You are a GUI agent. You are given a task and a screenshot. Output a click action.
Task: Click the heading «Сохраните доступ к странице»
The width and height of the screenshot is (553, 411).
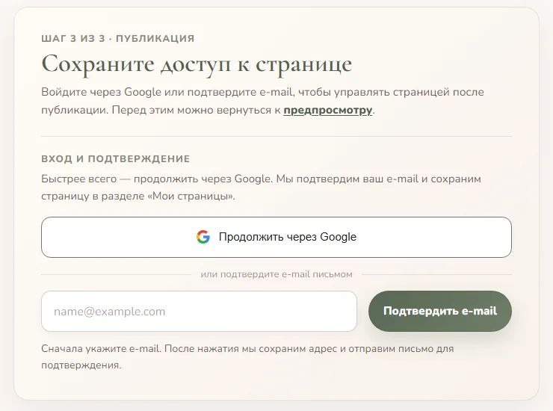[197, 64]
